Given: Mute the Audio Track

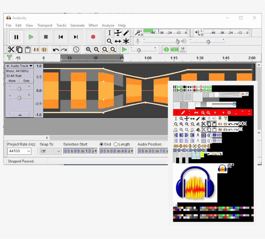Looking at the screenshot, I should (12, 81).
